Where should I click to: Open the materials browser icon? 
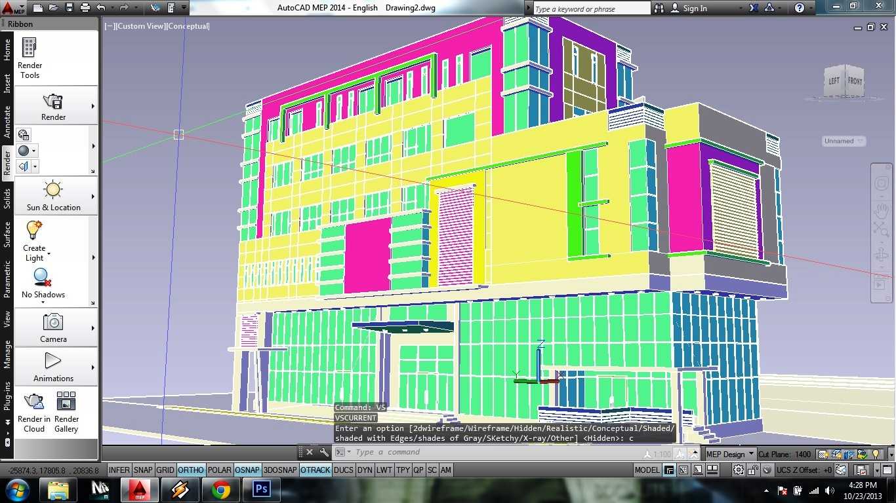coord(24,135)
